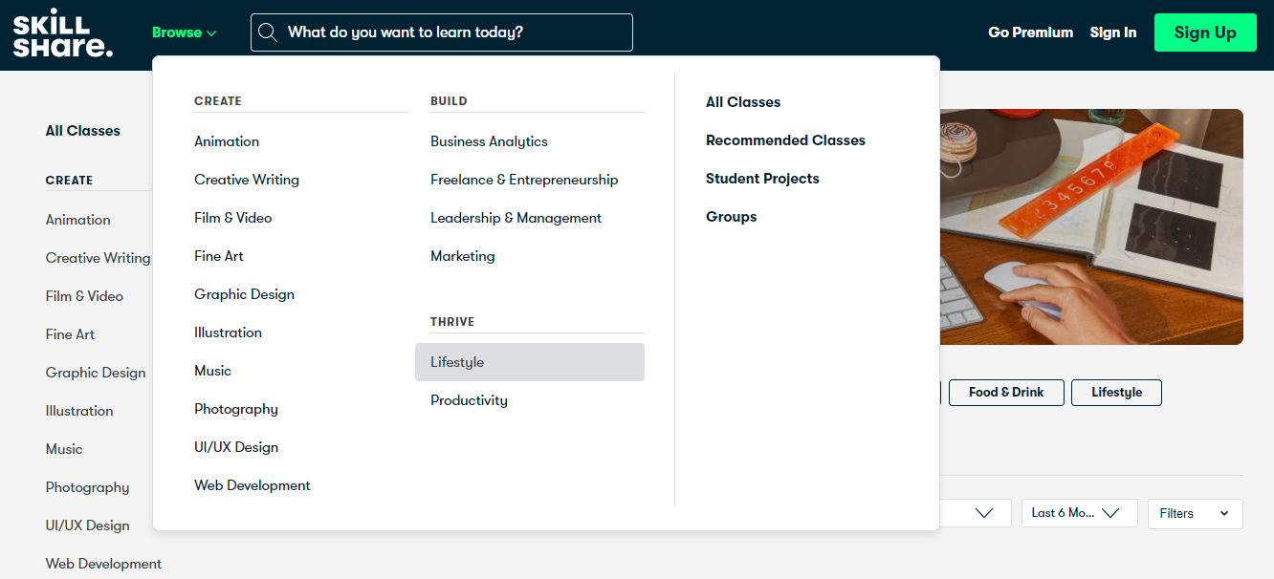The height and width of the screenshot is (579, 1274).
Task: Click Photography in the left sidebar
Action: 87,487
